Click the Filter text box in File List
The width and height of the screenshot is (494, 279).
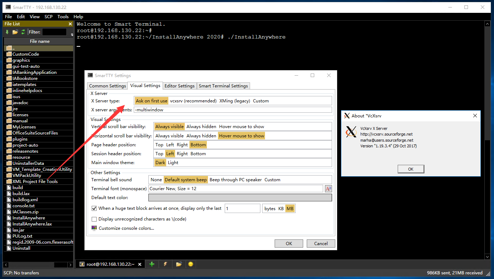[54, 32]
